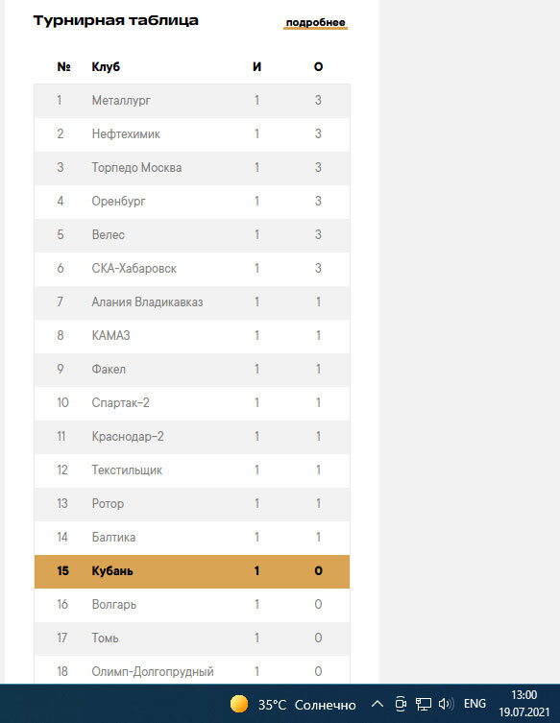
Task: Click the И games column header
Action: (256, 67)
